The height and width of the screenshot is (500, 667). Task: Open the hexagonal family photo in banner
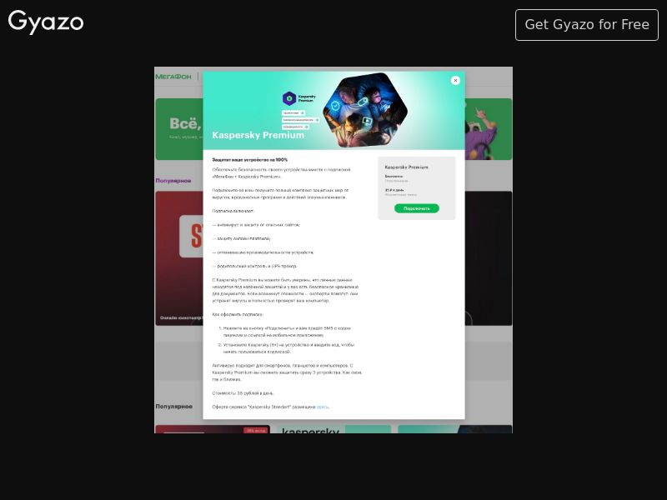point(365,111)
